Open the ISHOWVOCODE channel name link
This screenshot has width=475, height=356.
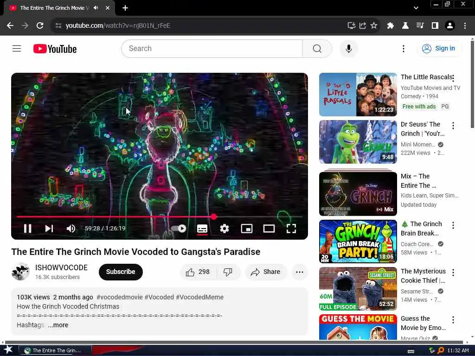[x=61, y=267]
